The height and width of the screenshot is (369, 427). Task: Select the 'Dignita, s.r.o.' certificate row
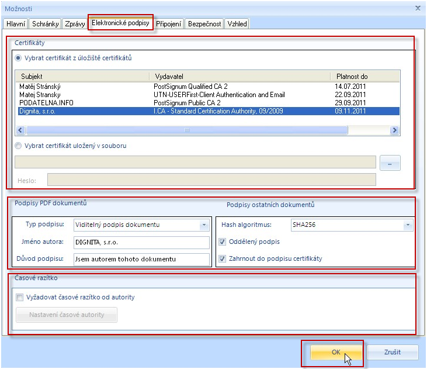[x=209, y=111]
